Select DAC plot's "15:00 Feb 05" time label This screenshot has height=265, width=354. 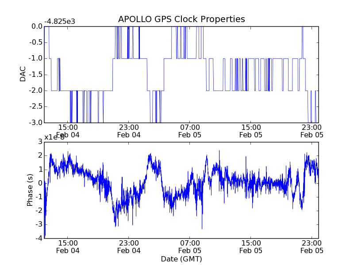click(251, 131)
